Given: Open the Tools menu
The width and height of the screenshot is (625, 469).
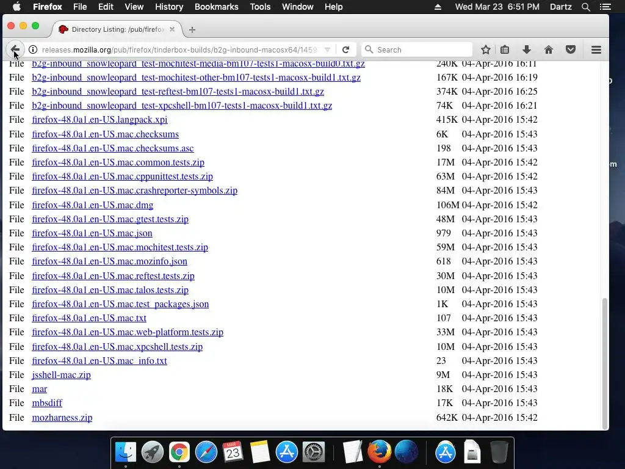Looking at the screenshot, I should (260, 7).
